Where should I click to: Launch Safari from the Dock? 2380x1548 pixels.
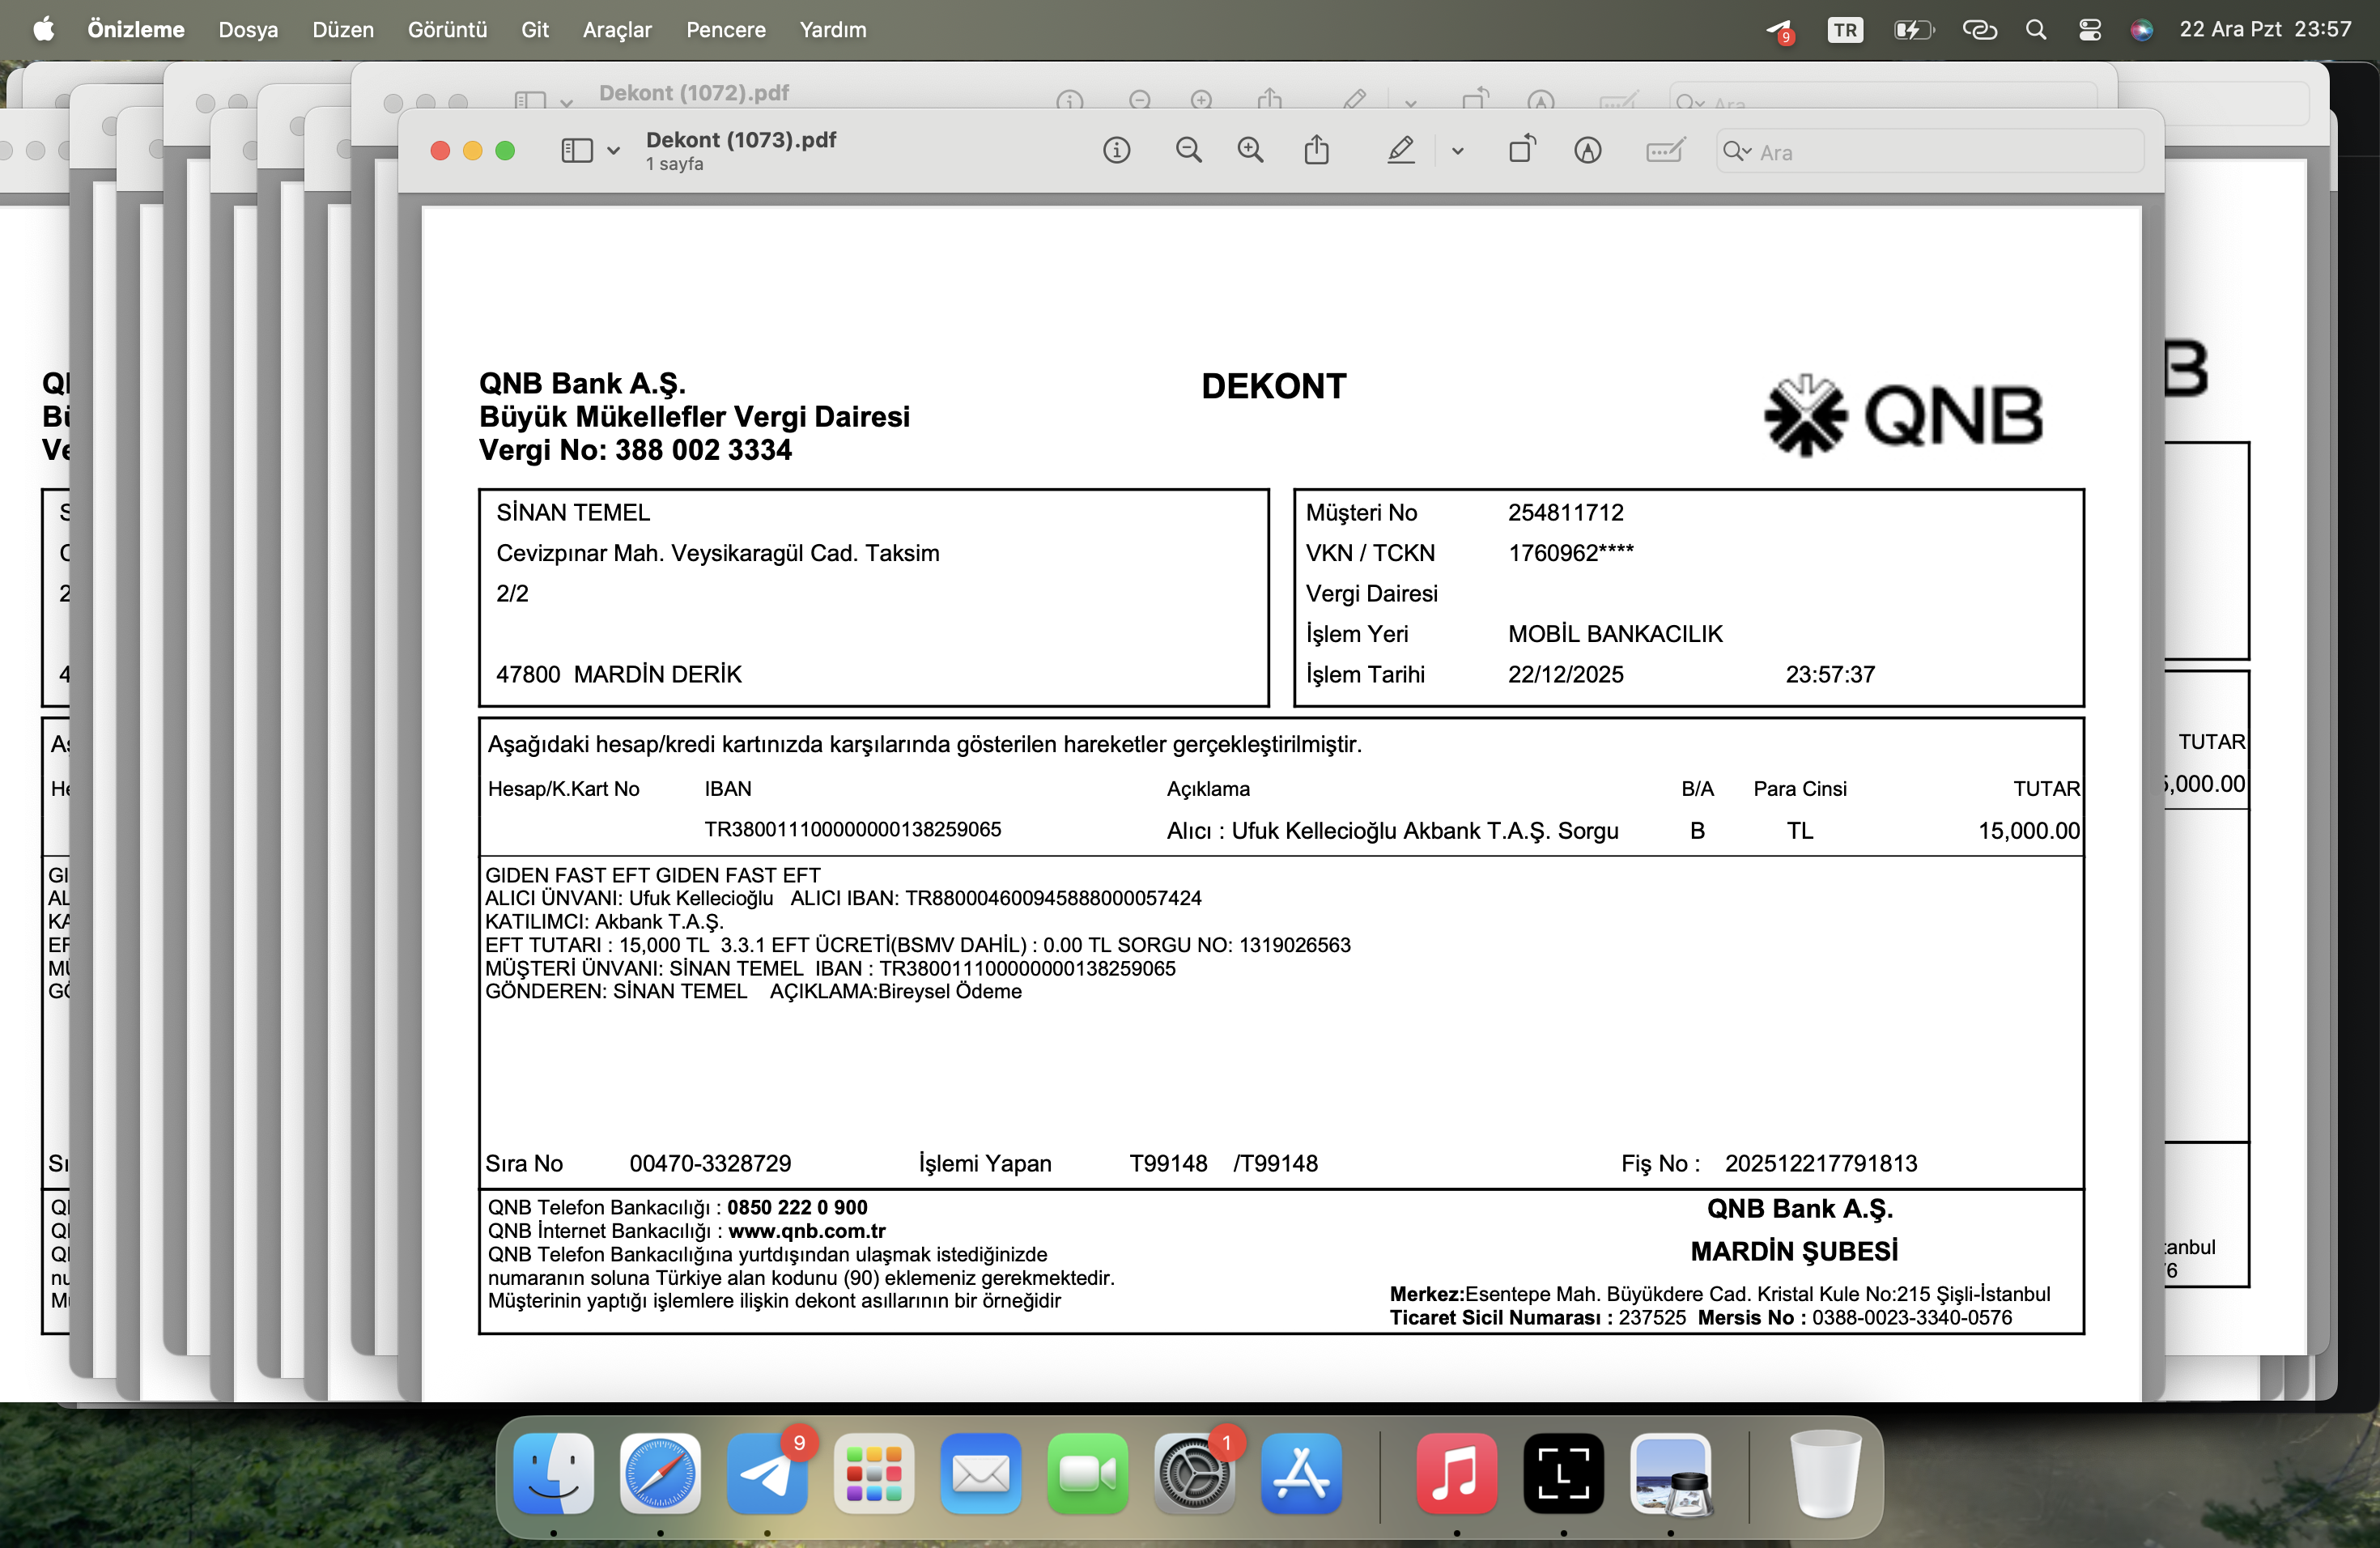[x=660, y=1473]
